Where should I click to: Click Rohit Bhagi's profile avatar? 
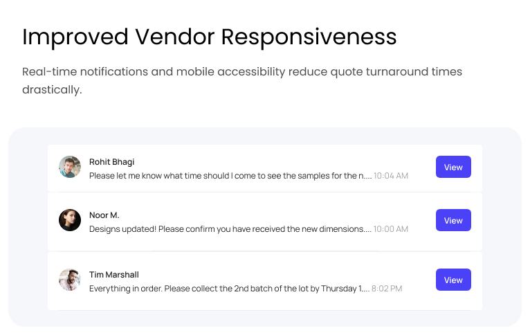(x=70, y=167)
